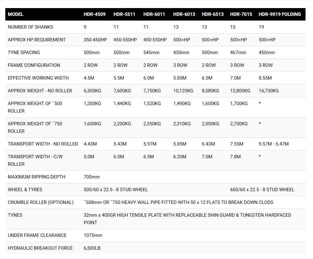
Task: Select the 600/60 x 22.5 wheel specification
Action: coord(262,190)
